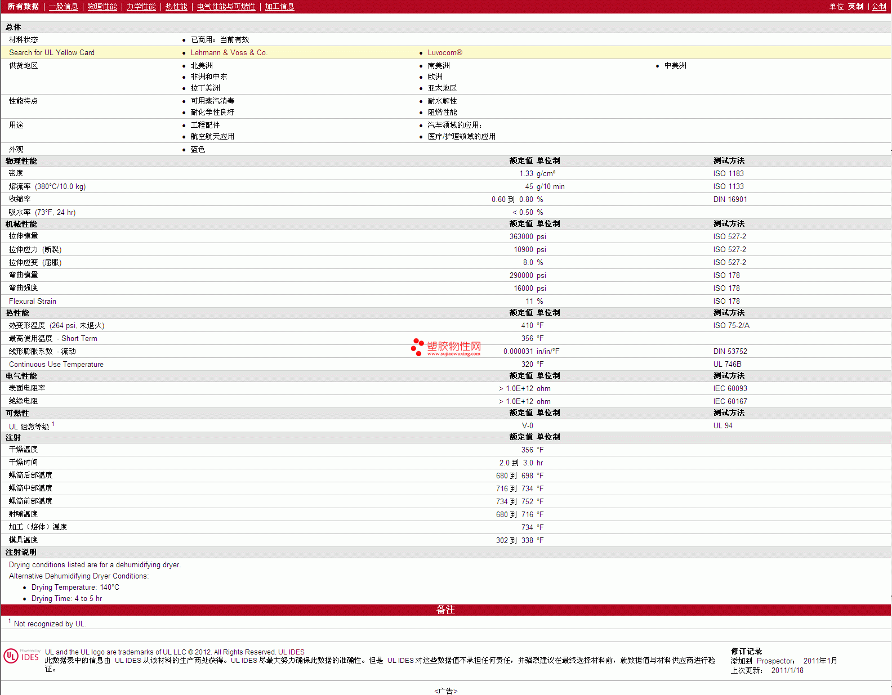Switch to the 一般信息 tab

point(63,7)
